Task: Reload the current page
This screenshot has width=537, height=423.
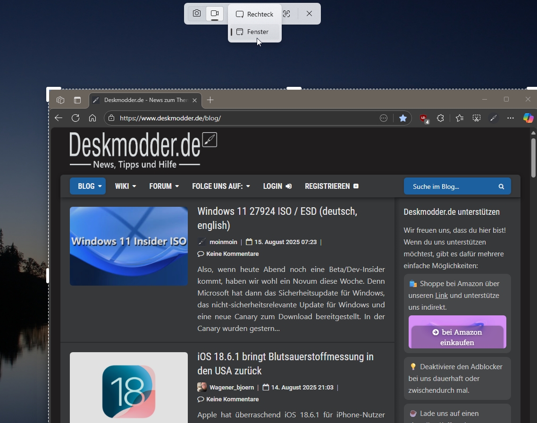Action: tap(76, 118)
